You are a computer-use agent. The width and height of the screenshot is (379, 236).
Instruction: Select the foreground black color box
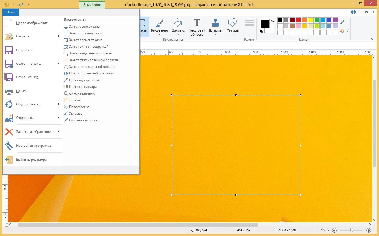pyautogui.click(x=265, y=24)
